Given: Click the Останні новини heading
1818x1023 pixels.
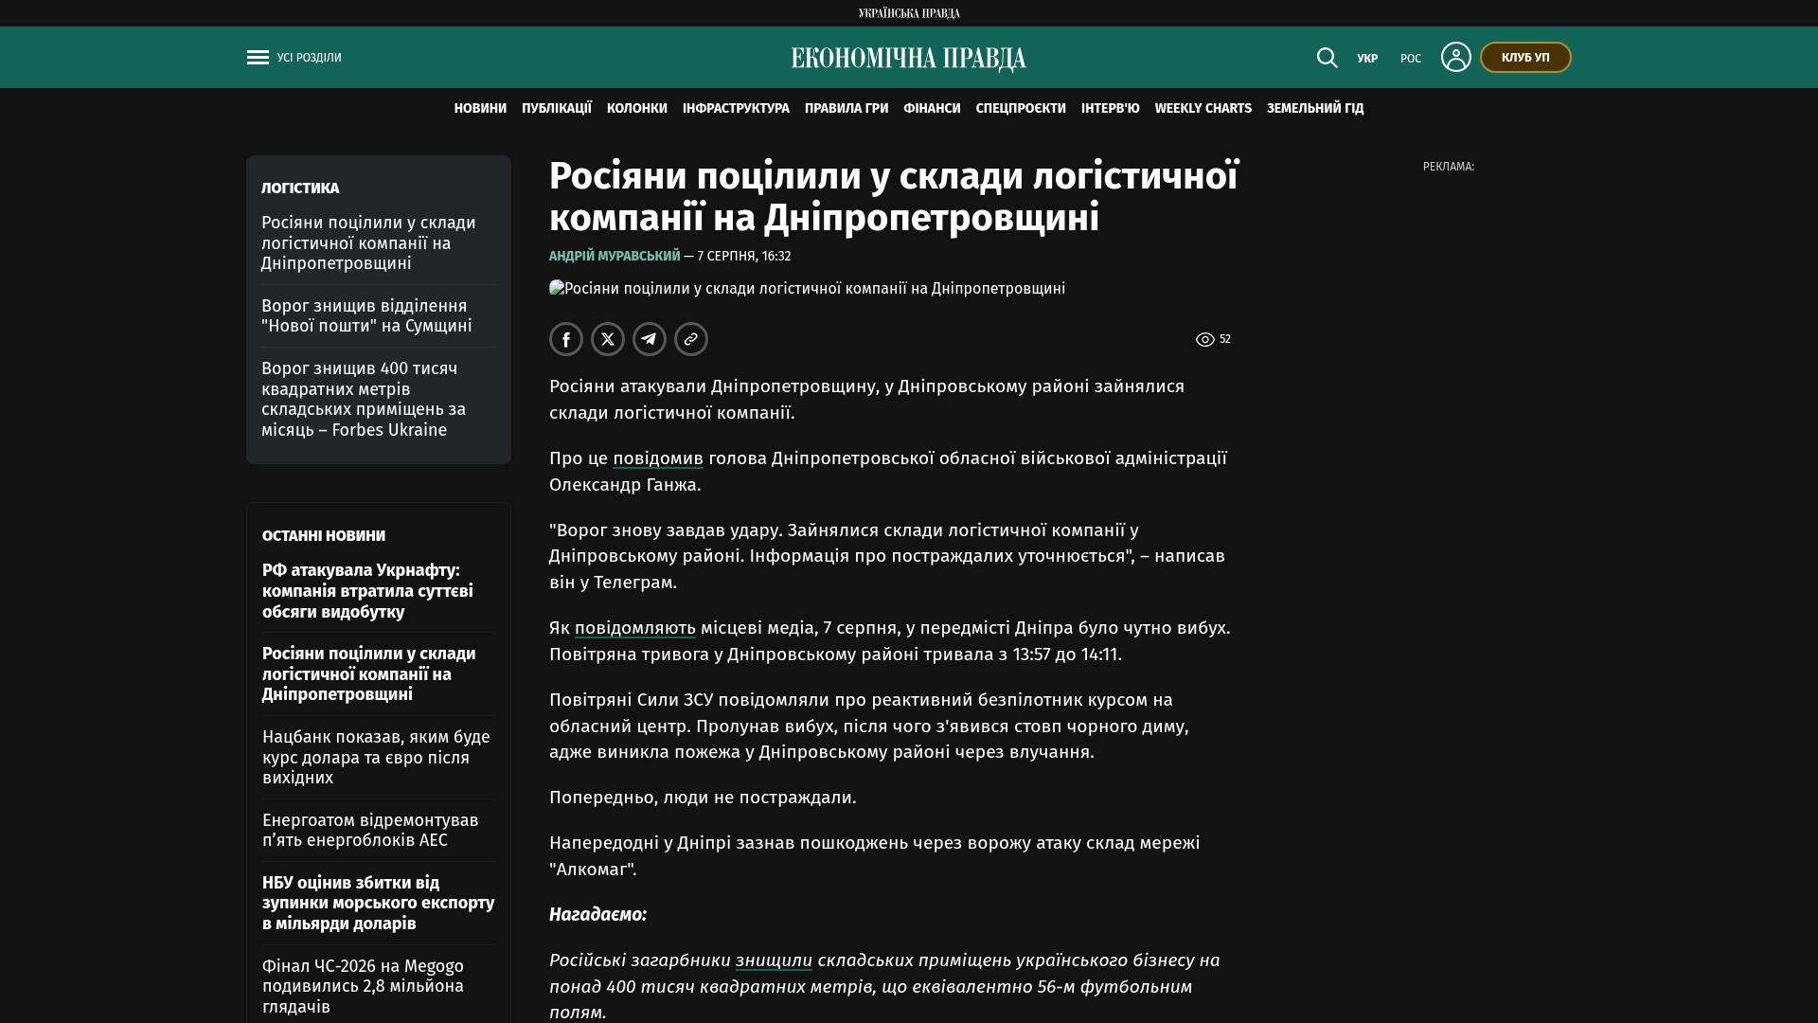Looking at the screenshot, I should [324, 536].
